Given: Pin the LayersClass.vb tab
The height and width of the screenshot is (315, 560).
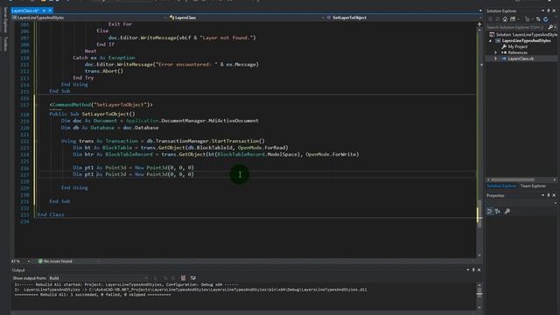Looking at the screenshot, I should pyautogui.click(x=44, y=10).
